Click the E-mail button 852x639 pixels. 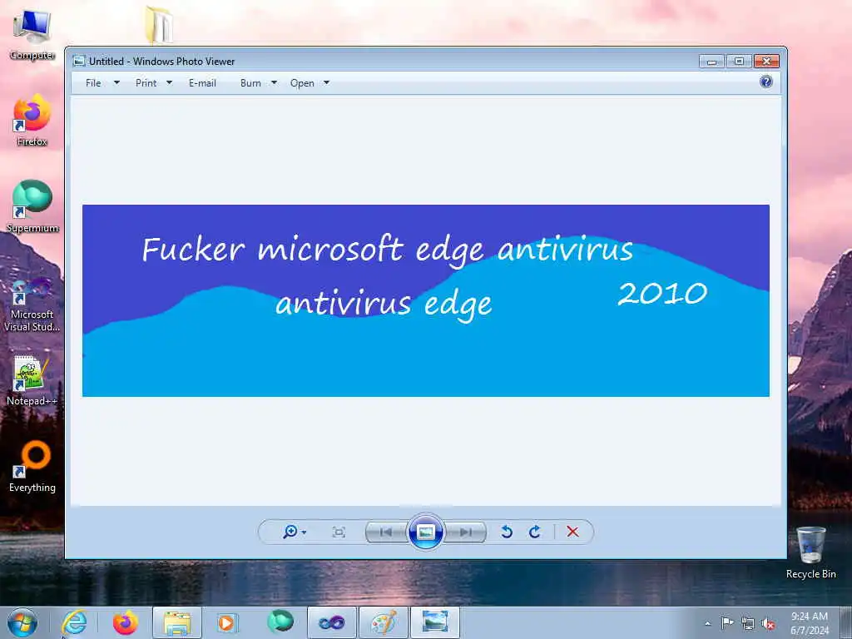(x=203, y=83)
